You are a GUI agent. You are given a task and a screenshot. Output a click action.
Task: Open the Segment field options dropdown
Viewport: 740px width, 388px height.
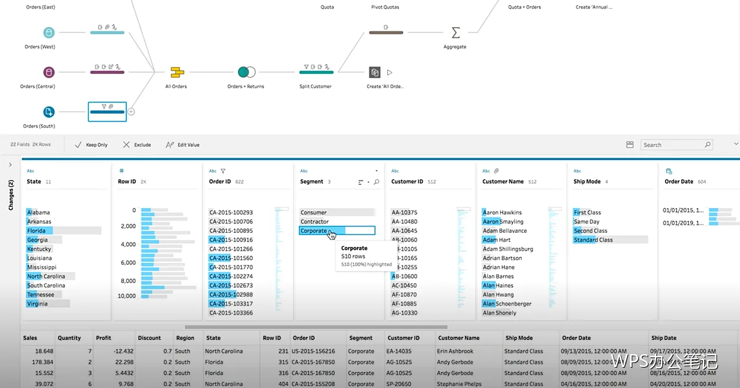pos(377,171)
